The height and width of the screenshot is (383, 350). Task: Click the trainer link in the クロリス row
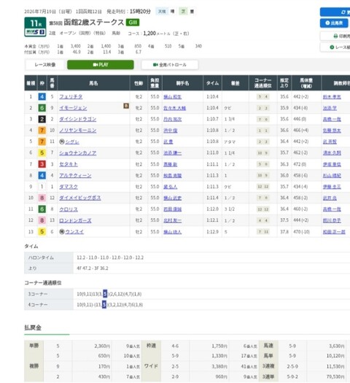332,209
